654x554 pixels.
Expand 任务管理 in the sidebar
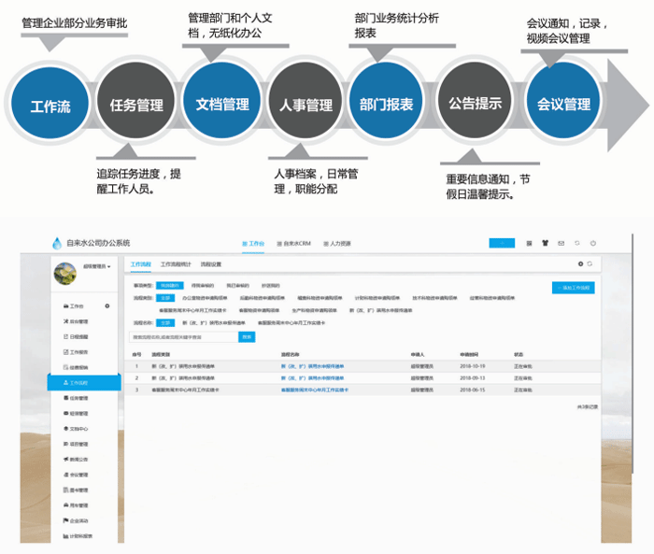tap(79, 397)
